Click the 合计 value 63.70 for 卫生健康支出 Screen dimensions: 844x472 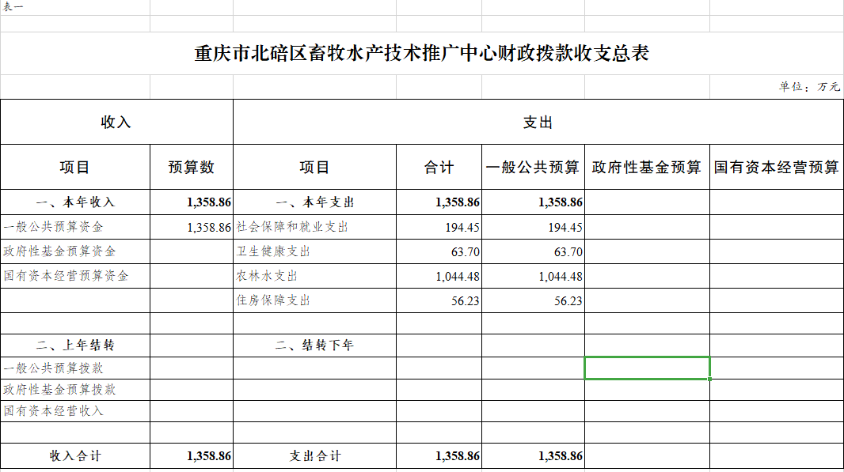point(439,251)
